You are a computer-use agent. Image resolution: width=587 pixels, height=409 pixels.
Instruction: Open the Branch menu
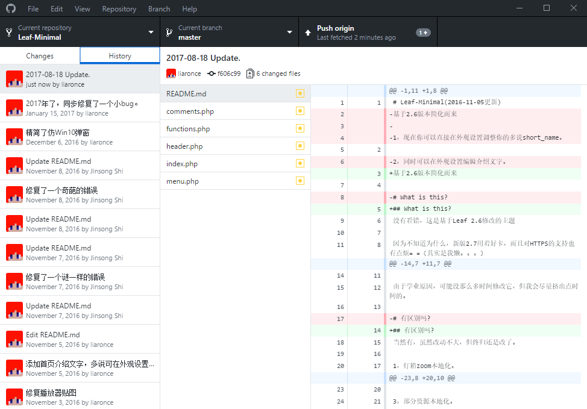(x=159, y=8)
